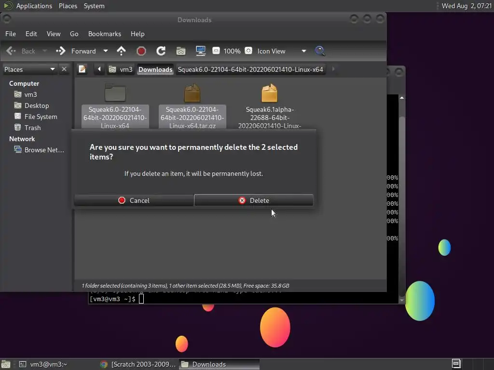Image resolution: width=494 pixels, height=370 pixels.
Task: Click the Computer heading in the sidebar
Action: [x=24, y=83]
